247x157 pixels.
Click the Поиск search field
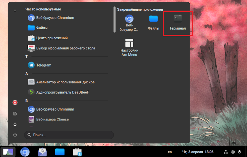(x=69, y=135)
